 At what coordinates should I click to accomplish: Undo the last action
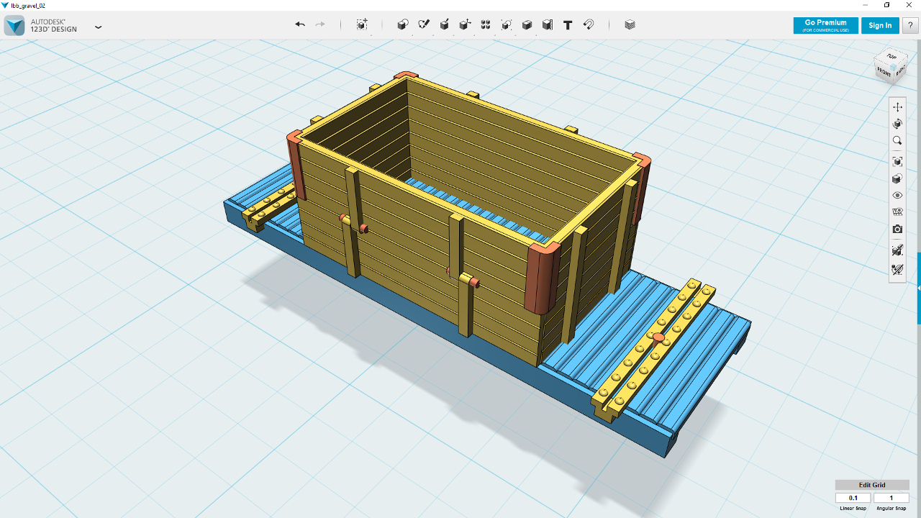coord(300,24)
